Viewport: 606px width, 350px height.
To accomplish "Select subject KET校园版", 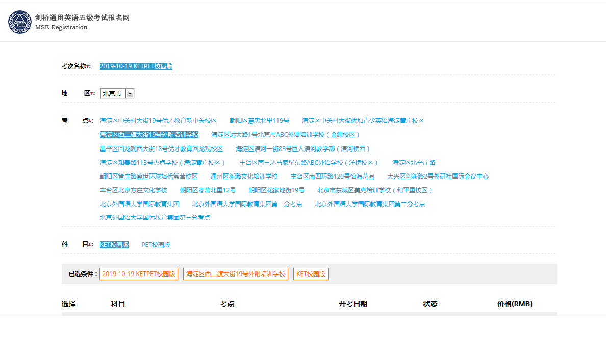I will 114,245.
